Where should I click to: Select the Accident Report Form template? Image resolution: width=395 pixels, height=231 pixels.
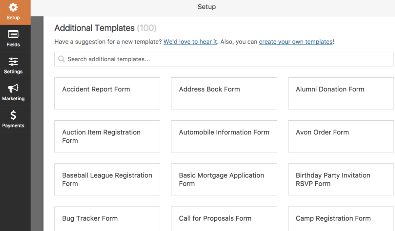pos(107,93)
